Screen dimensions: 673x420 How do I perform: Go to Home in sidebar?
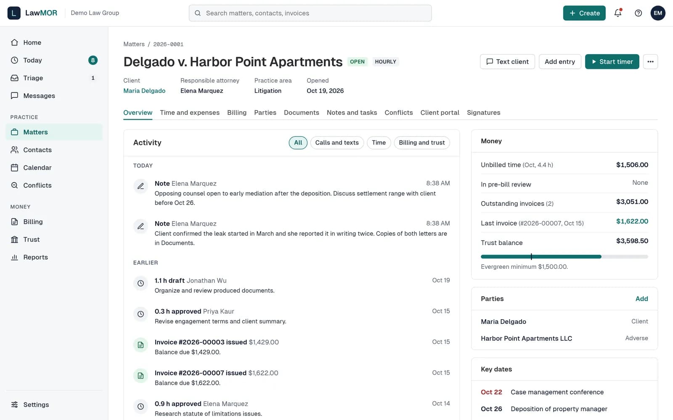click(x=54, y=42)
